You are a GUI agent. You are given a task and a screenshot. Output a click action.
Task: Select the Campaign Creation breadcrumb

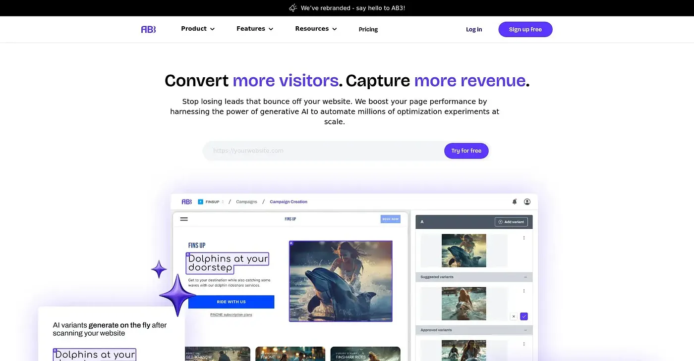pos(289,202)
